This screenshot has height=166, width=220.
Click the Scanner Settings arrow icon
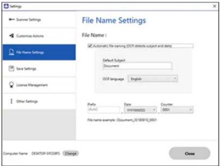pyautogui.click(x=11, y=19)
